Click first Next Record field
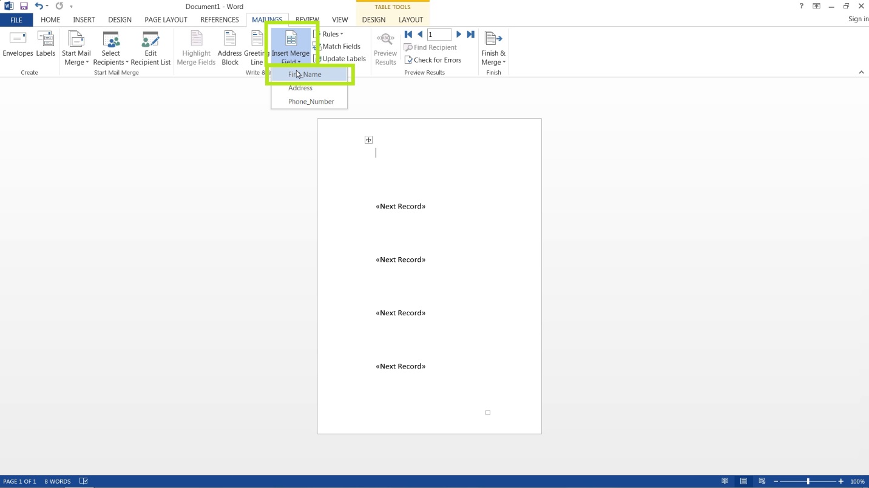 pyautogui.click(x=401, y=206)
